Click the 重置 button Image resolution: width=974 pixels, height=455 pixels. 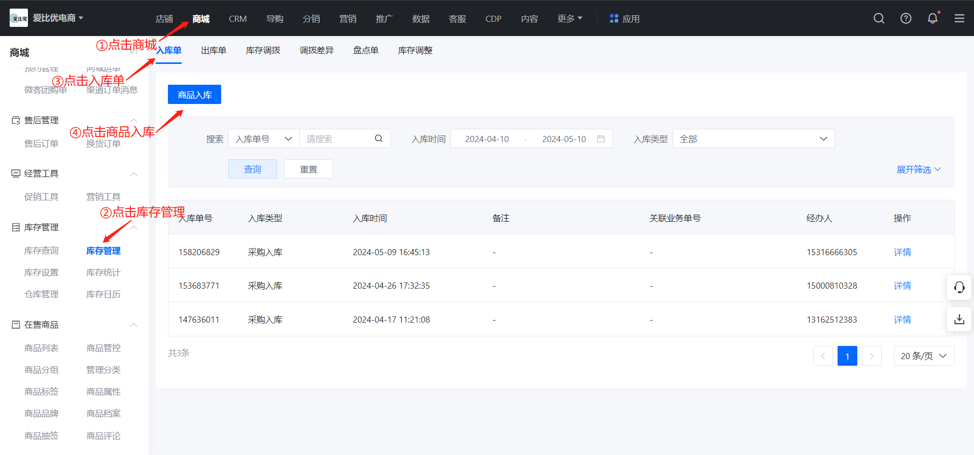pyautogui.click(x=308, y=169)
